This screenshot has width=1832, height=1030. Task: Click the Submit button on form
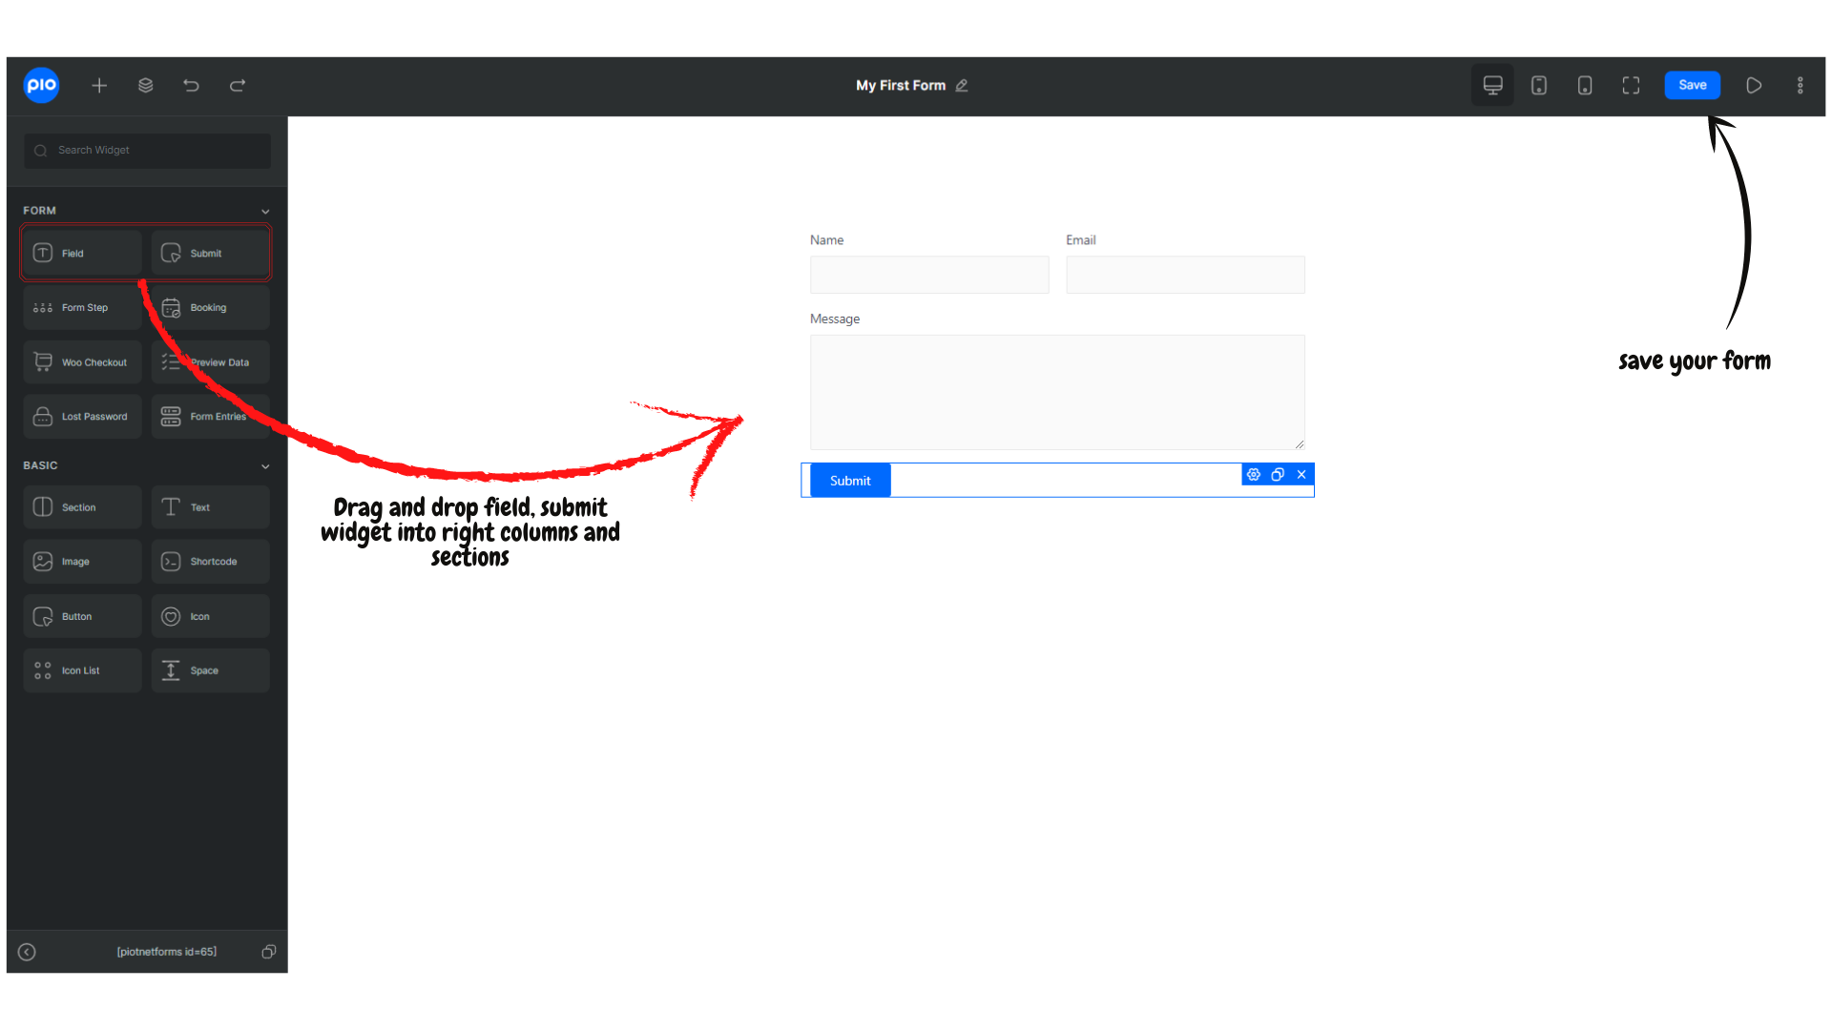point(850,481)
